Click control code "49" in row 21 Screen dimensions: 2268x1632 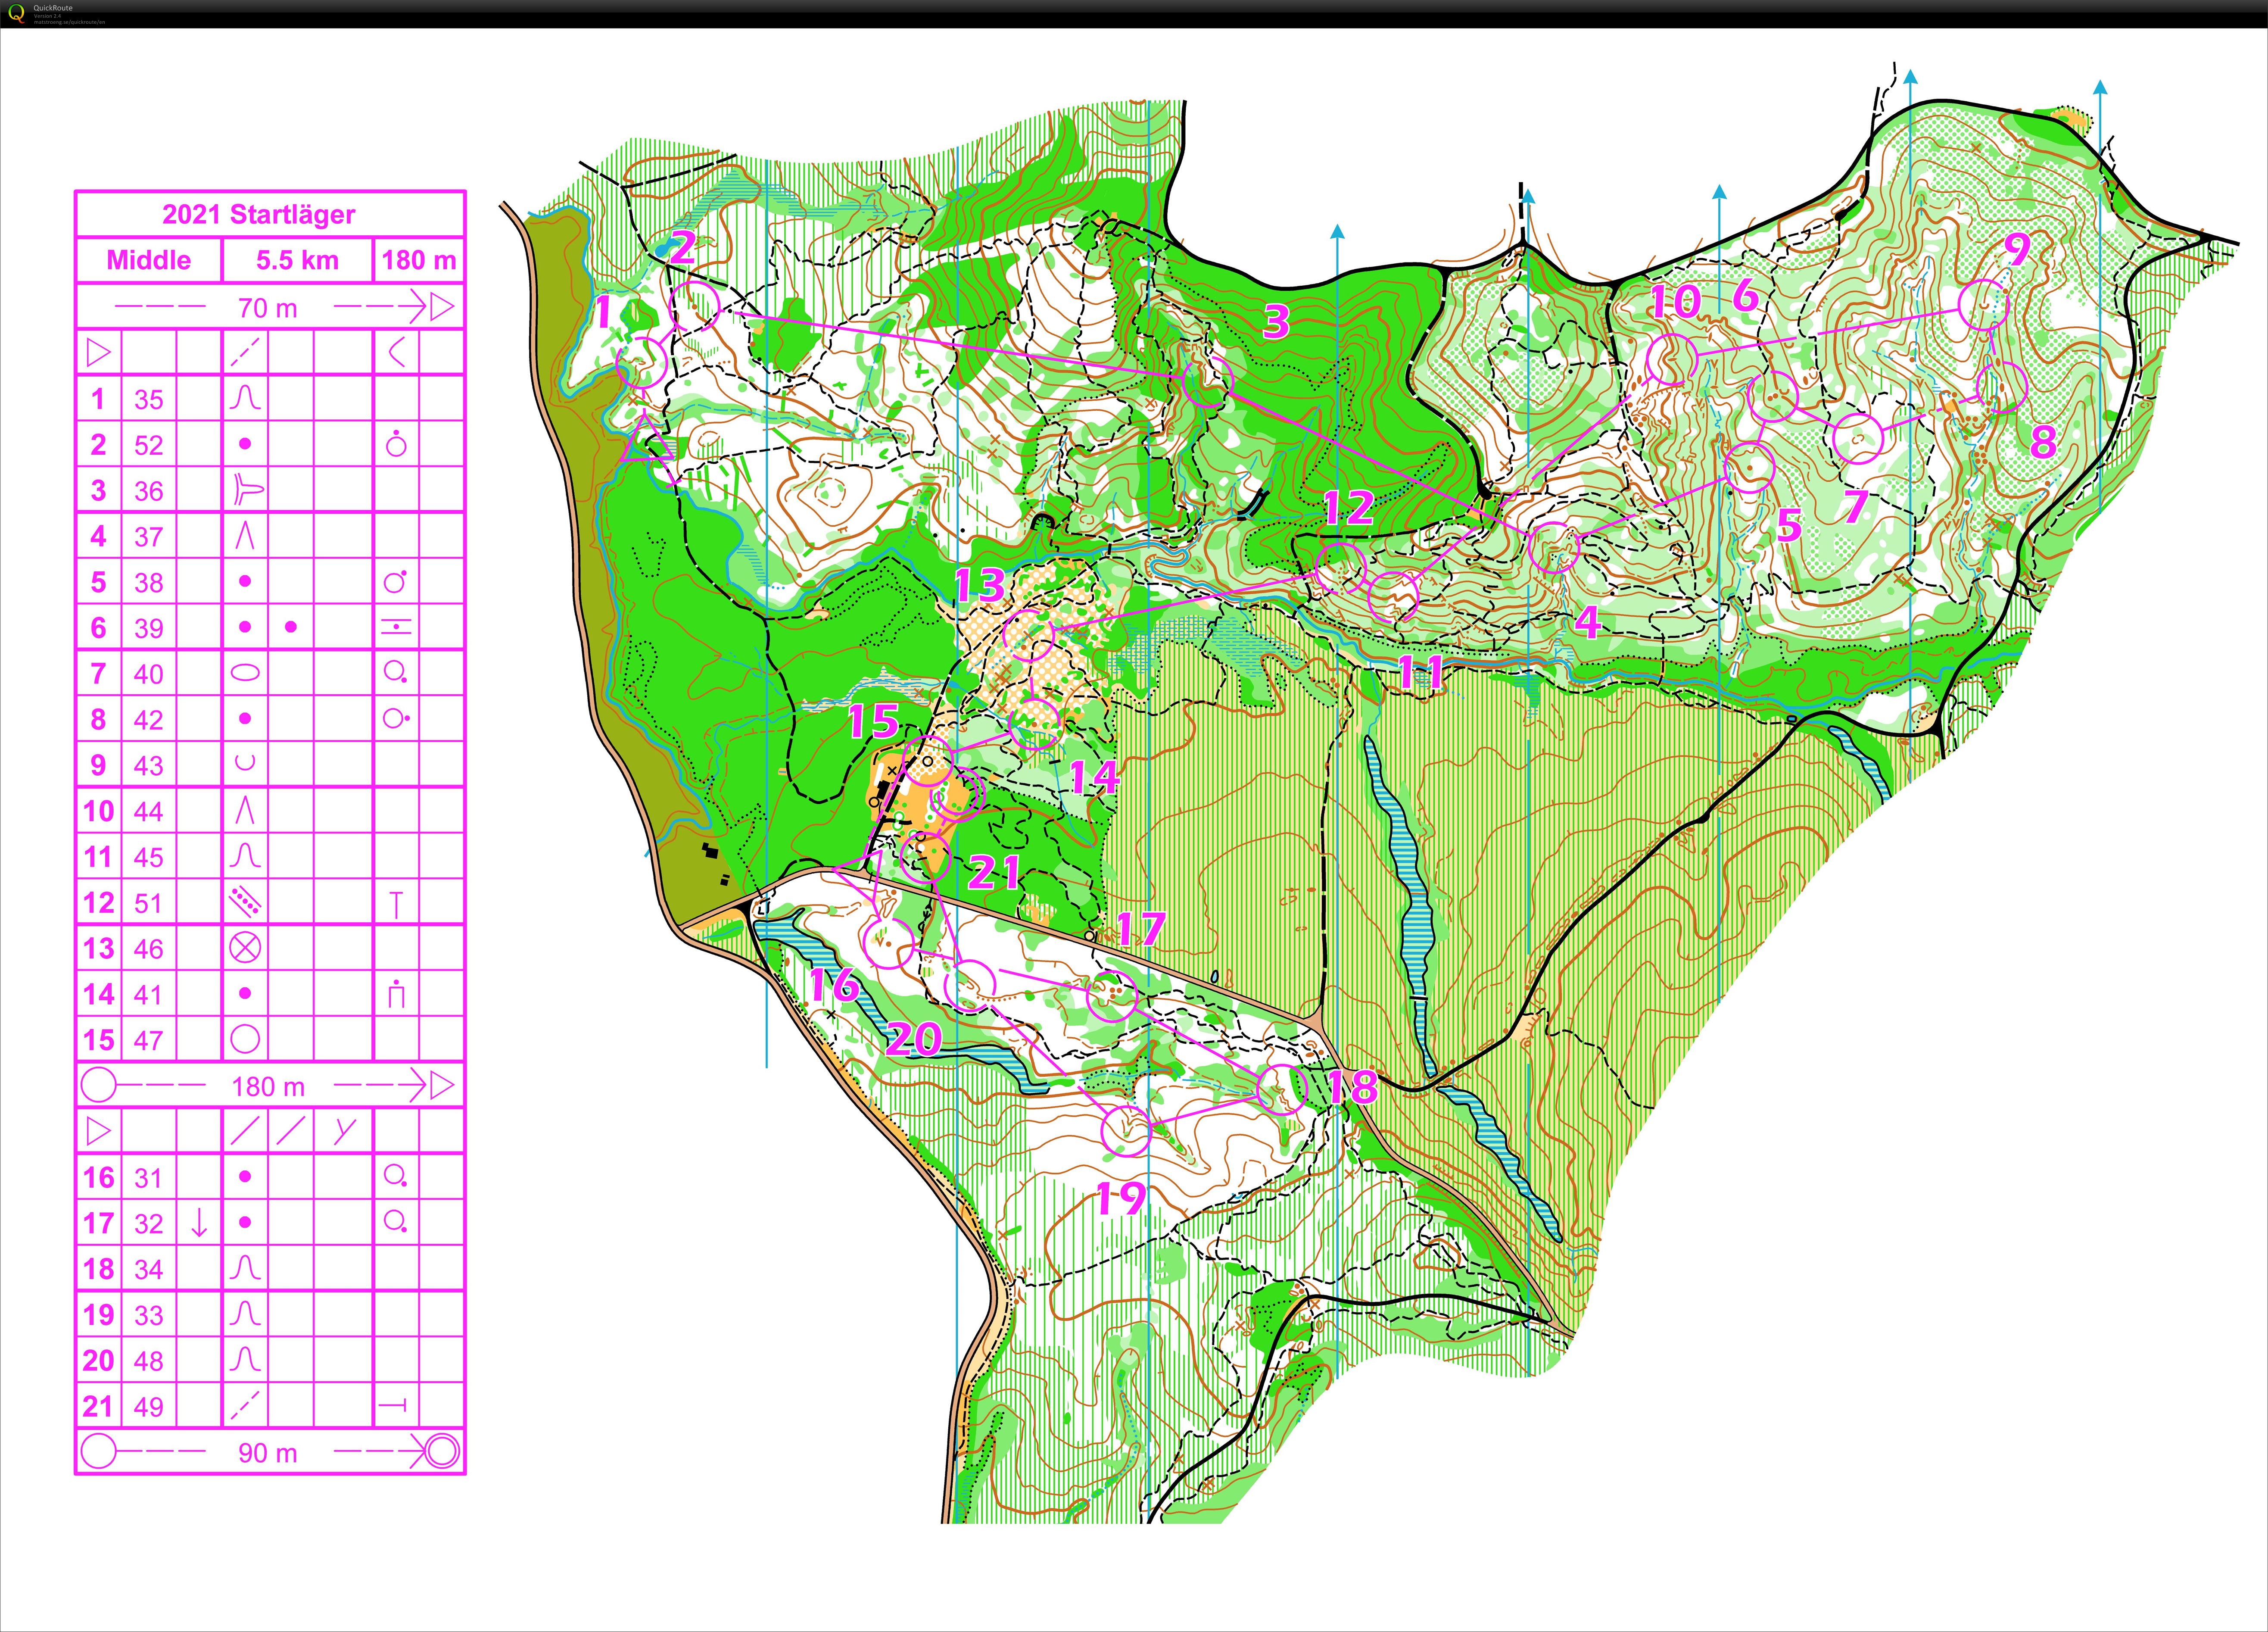[148, 1407]
